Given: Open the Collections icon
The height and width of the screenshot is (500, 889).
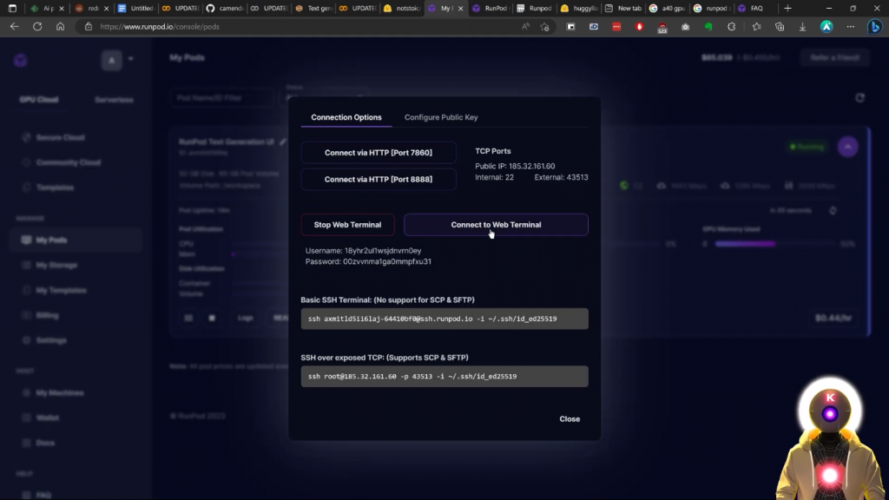Looking at the screenshot, I should click(780, 27).
